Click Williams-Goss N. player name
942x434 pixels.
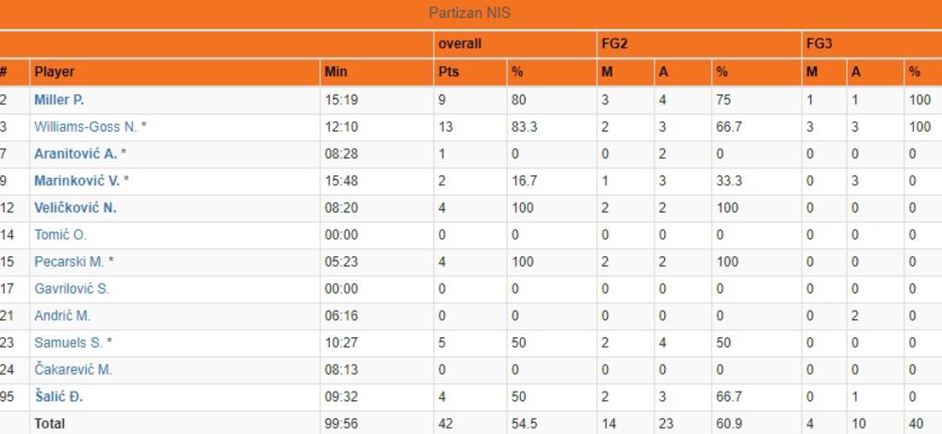coord(86,127)
